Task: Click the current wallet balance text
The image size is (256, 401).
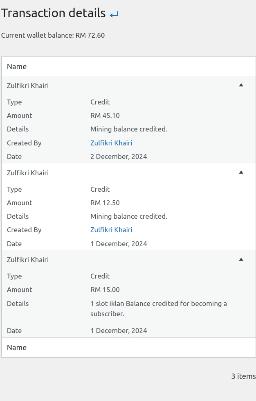Action: click(x=53, y=35)
